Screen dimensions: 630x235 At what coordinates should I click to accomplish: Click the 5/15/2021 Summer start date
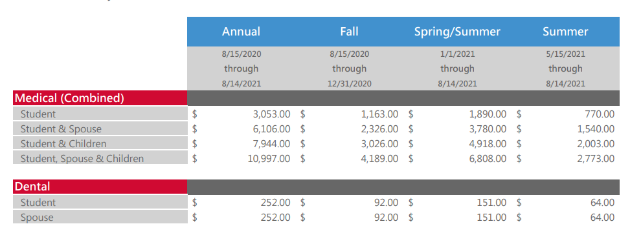pyautogui.click(x=565, y=54)
